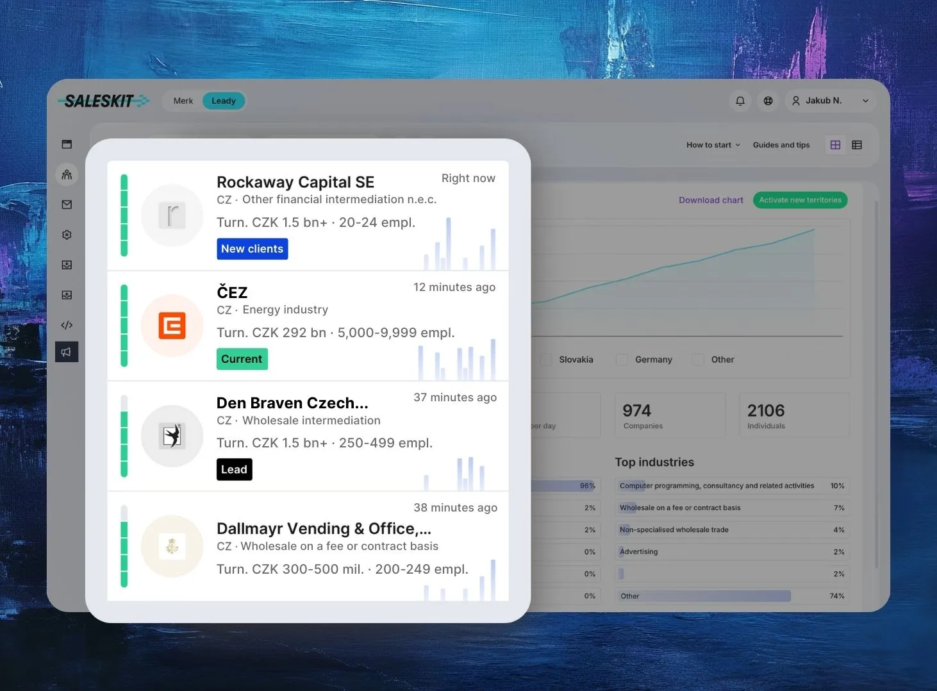Viewport: 937px width, 691px height.
Task: Open Guides and tips
Action: click(781, 145)
